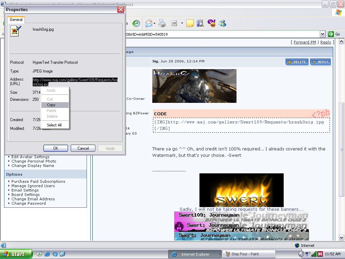345x259 pixels.
Task: Expand hidden system tray icons chevron
Action: [x=301, y=254]
